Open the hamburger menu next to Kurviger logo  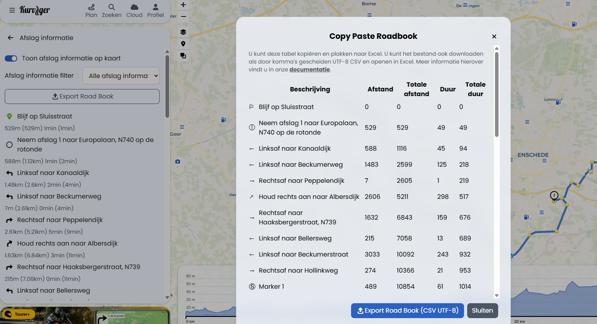[x=12, y=10]
